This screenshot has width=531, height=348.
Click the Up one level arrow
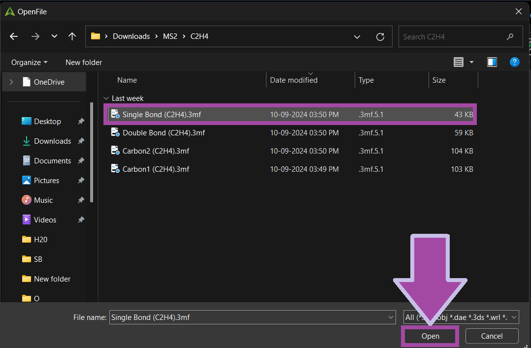tap(72, 36)
